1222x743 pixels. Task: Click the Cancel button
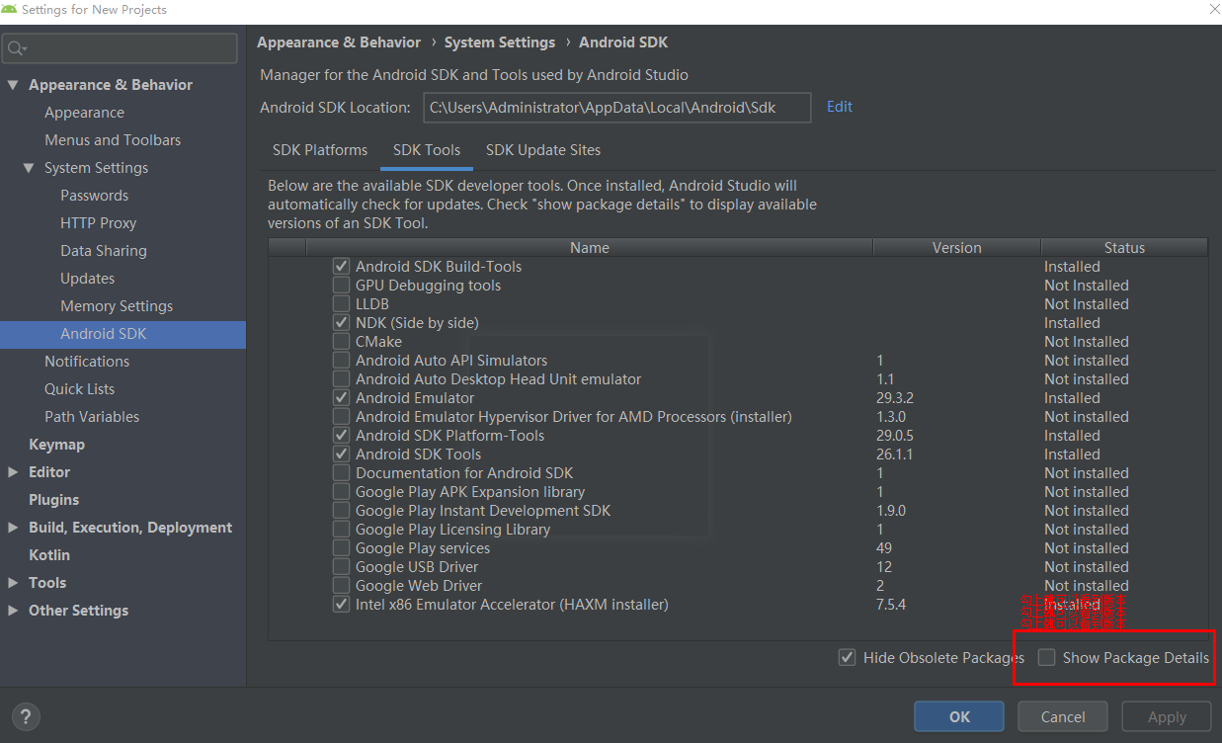[x=1063, y=717]
